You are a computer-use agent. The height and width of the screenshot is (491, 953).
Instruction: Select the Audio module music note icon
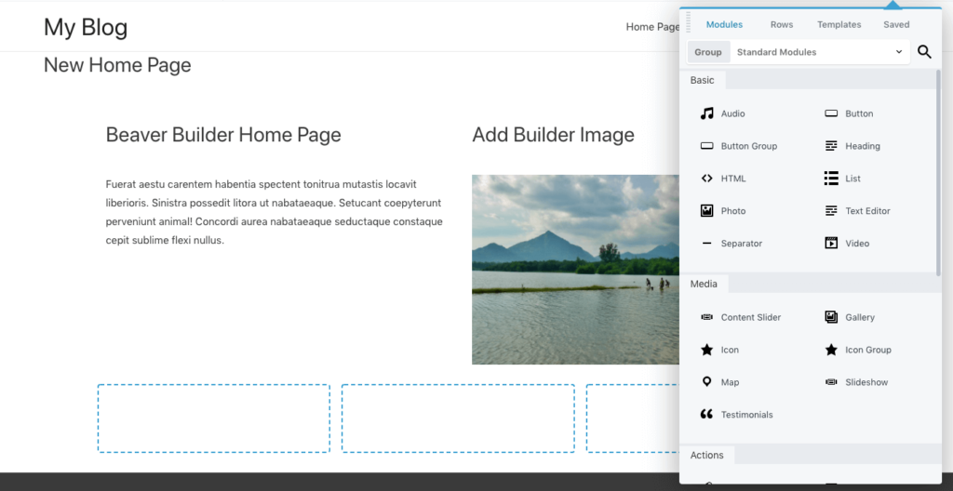[x=706, y=113]
